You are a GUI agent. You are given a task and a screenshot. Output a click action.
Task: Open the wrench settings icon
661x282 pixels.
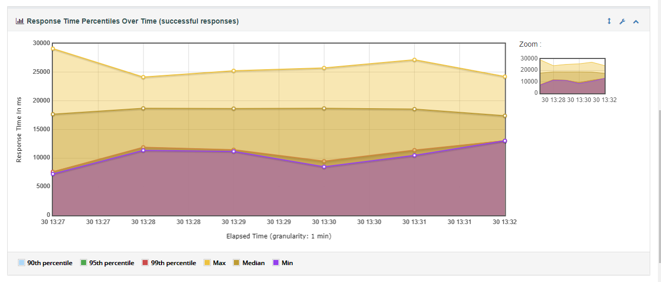[x=623, y=22]
